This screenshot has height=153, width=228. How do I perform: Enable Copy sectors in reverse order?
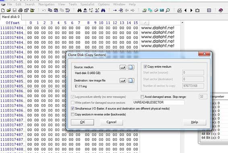click(x=73, y=114)
